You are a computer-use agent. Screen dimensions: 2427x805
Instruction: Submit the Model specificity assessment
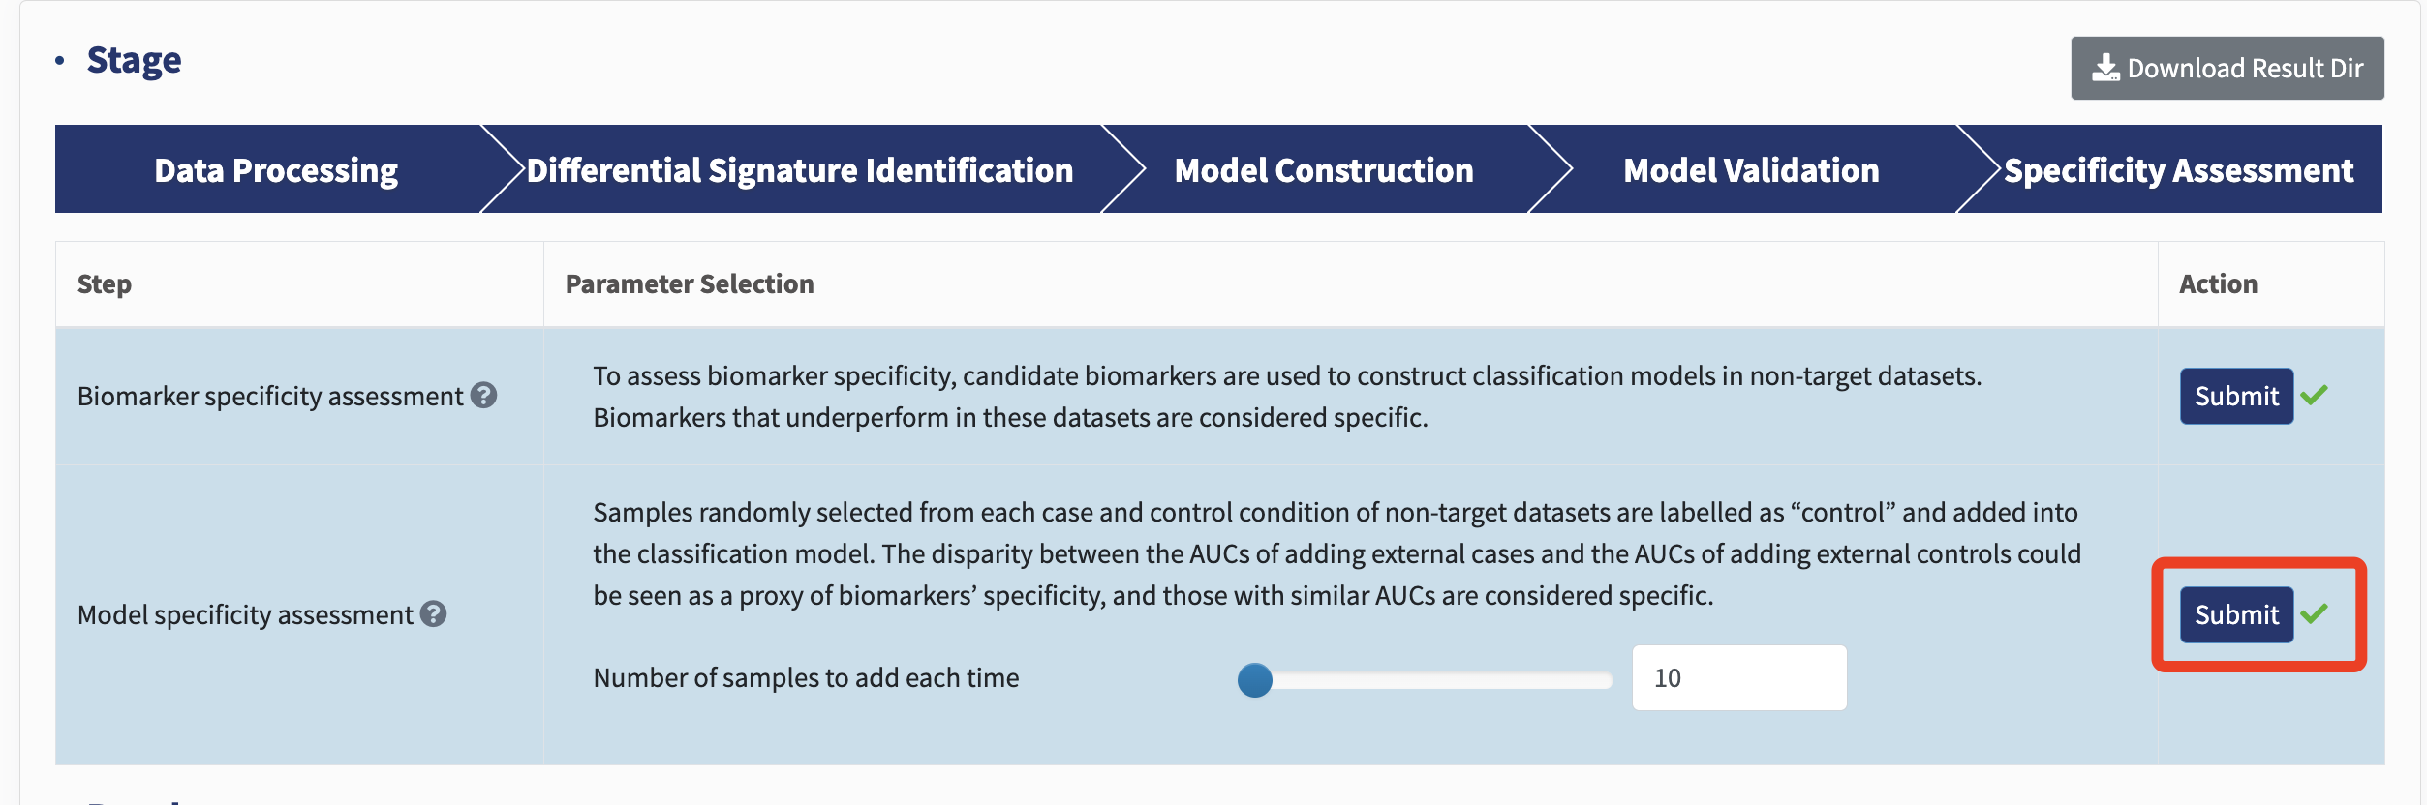coord(2236,614)
